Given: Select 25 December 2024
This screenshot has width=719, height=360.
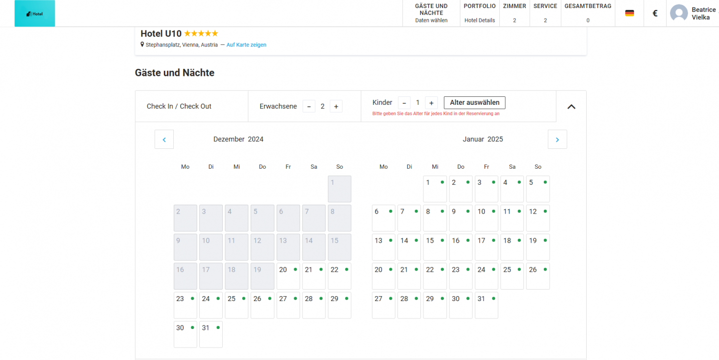Looking at the screenshot, I should pos(237,305).
